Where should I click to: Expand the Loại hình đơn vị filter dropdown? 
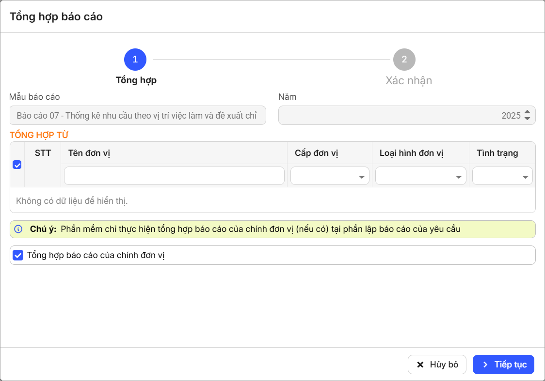click(420, 176)
